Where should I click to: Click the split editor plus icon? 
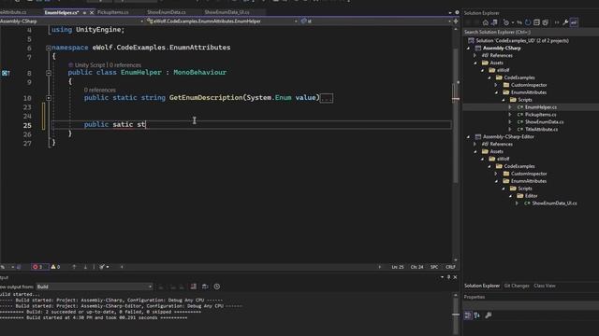coord(456,21)
